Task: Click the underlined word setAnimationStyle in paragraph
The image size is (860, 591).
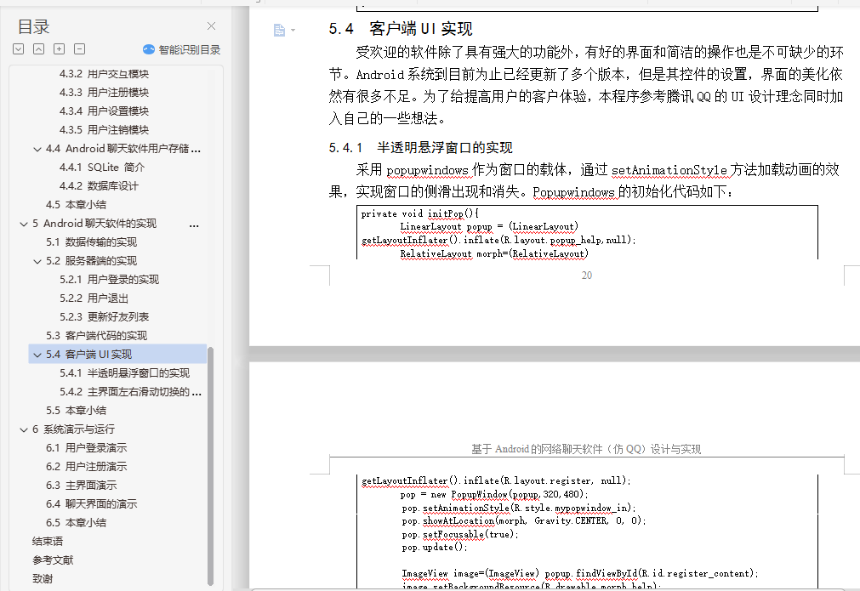Action: pos(669,170)
